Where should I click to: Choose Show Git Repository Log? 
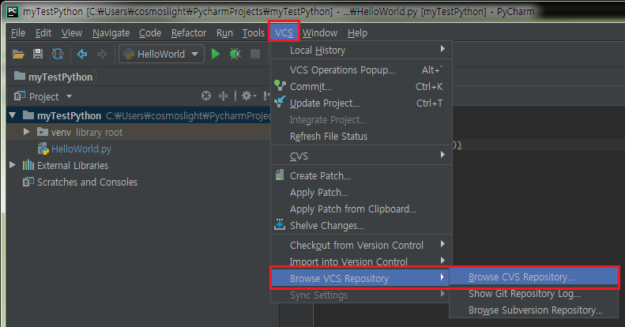click(534, 294)
